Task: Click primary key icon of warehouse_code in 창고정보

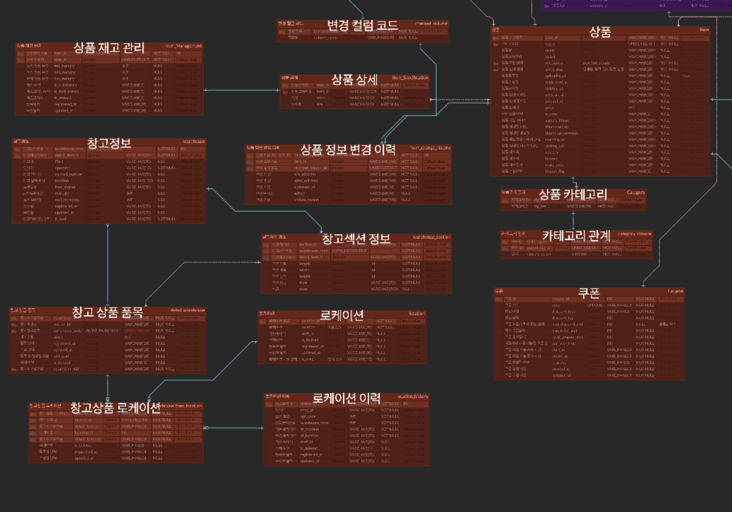Action: (x=17, y=149)
